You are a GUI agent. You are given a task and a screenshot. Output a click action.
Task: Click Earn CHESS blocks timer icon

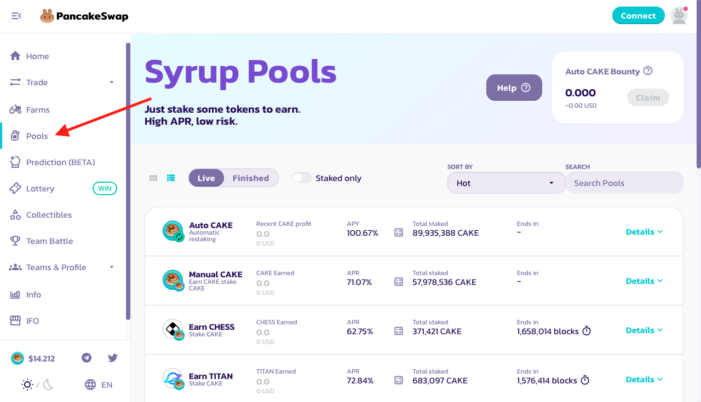[587, 331]
